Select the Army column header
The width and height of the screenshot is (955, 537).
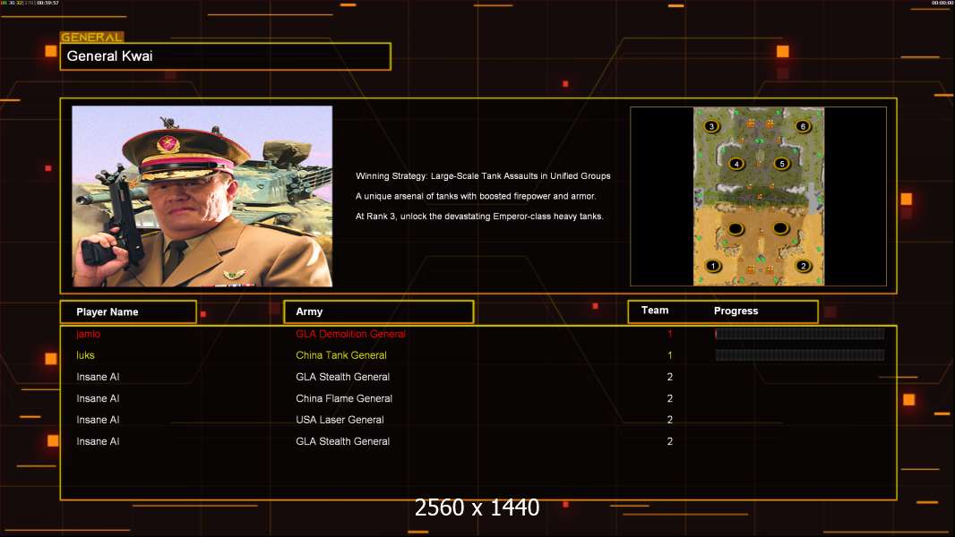coord(379,312)
